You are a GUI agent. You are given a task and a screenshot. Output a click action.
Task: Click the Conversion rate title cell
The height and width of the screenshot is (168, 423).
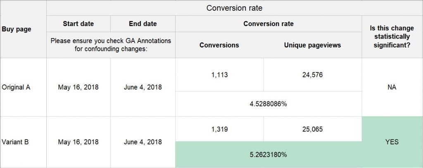coord(234,8)
